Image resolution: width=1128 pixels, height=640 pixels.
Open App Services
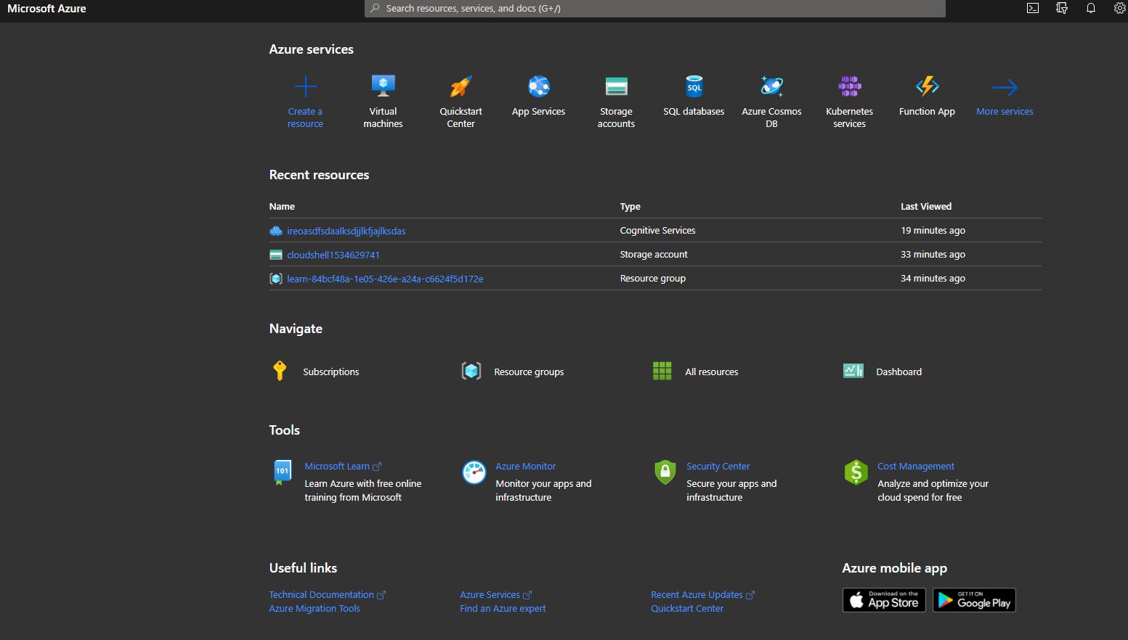pos(538,86)
